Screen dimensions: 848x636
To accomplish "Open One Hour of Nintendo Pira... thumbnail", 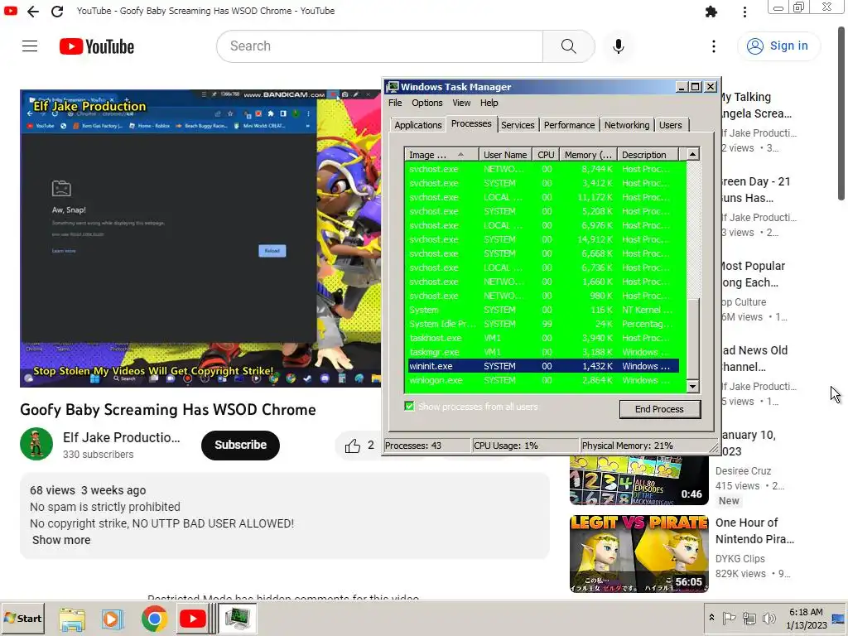I will [638, 554].
